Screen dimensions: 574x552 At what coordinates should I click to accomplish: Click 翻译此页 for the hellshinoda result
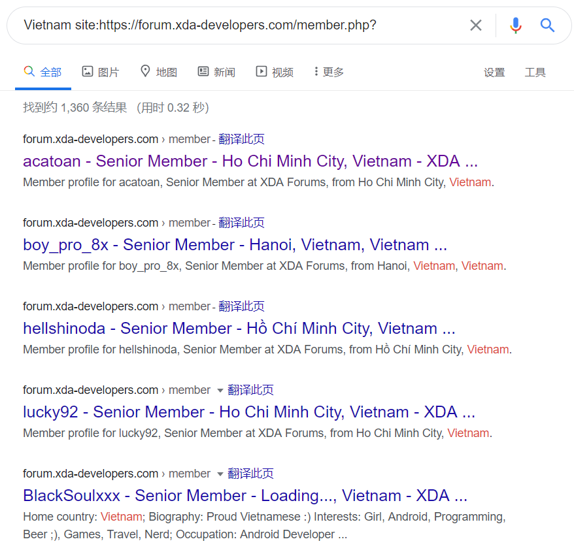pos(242,306)
